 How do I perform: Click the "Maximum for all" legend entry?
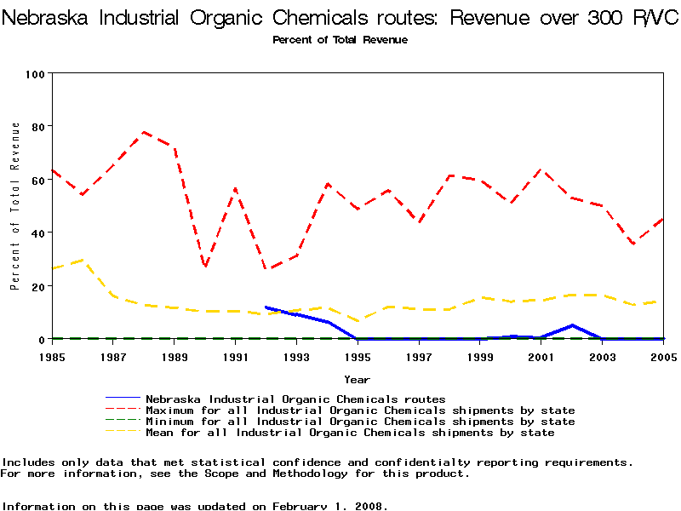click(360, 411)
